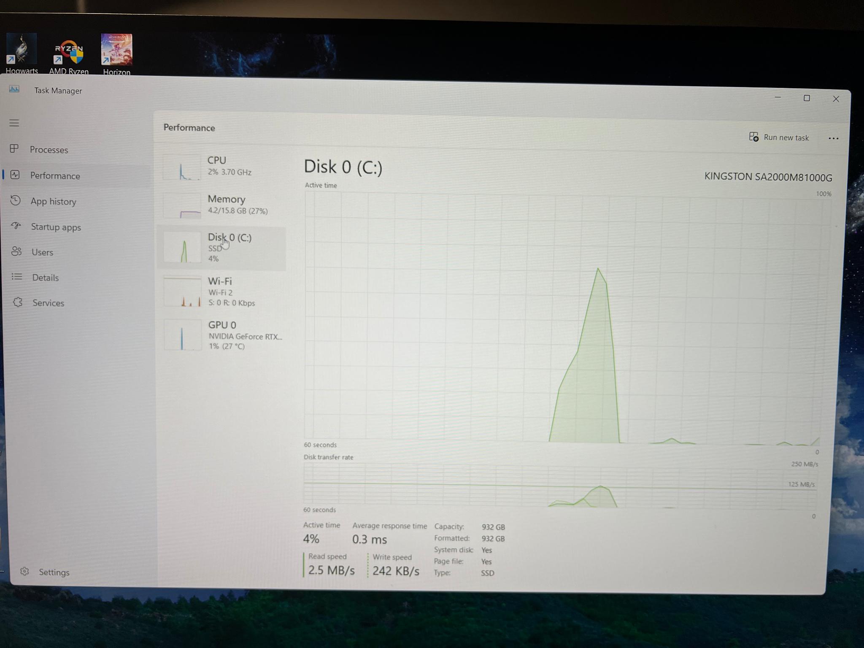
Task: Select the Startup apps icon
Action: coord(16,226)
